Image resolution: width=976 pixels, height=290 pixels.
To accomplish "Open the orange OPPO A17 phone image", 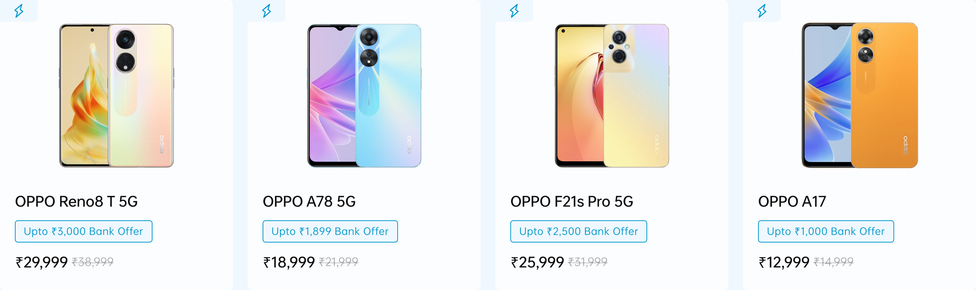I will [x=860, y=95].
